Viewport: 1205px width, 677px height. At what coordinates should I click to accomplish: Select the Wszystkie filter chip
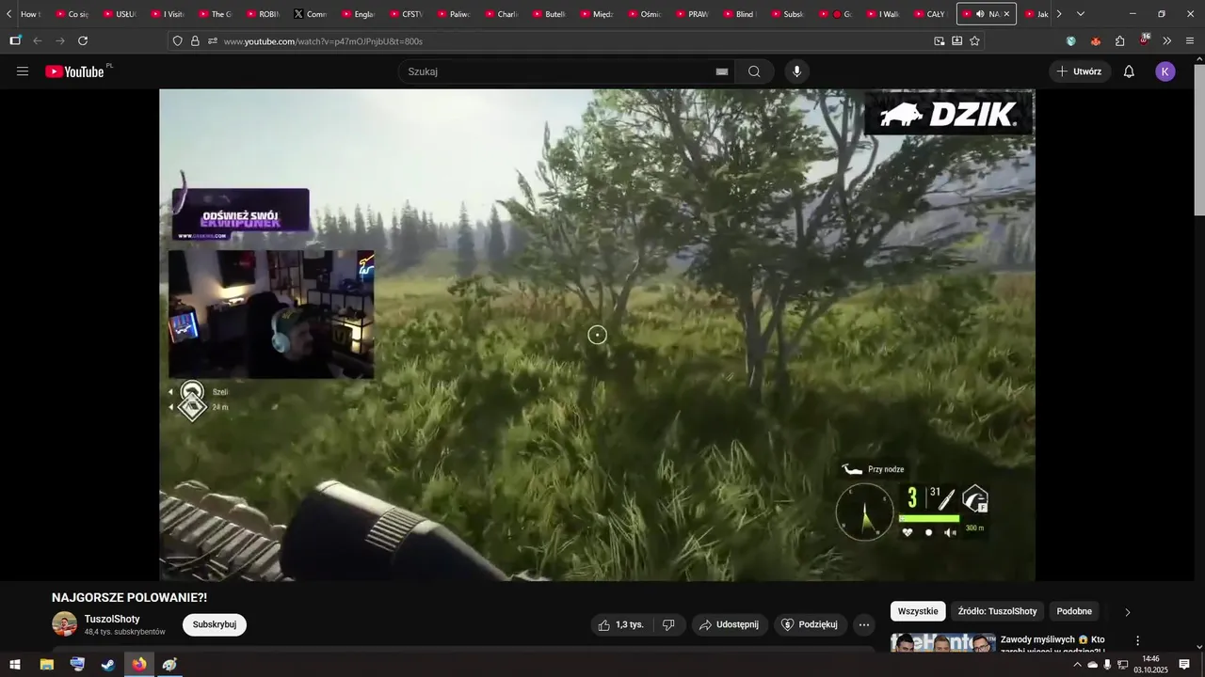(918, 611)
